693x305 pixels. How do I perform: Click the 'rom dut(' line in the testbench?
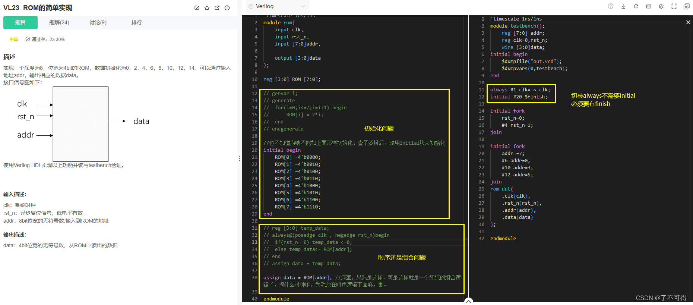coord(501,189)
